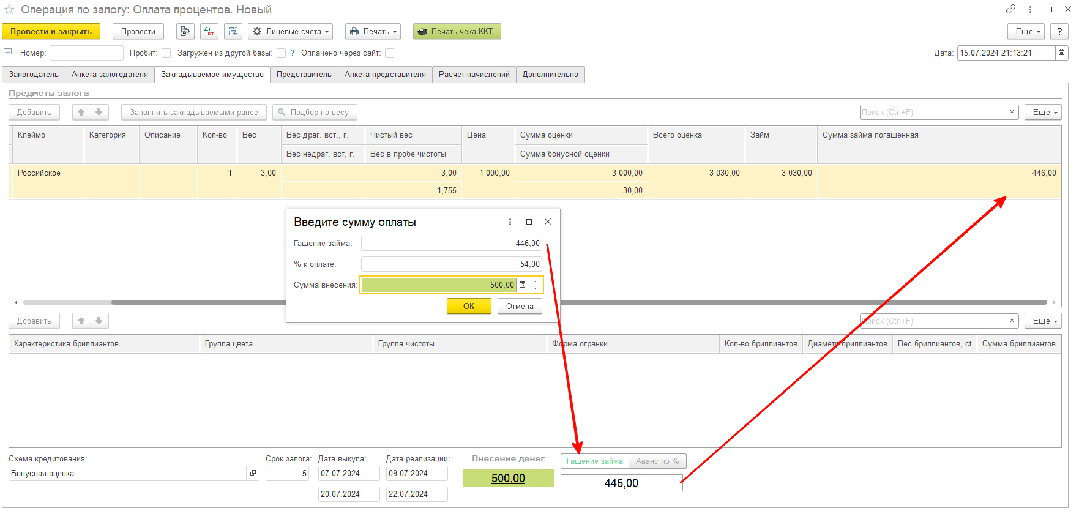The width and height of the screenshot is (1079, 511).
Task: Close the Введите сумму оплаты dialog
Action: [548, 222]
